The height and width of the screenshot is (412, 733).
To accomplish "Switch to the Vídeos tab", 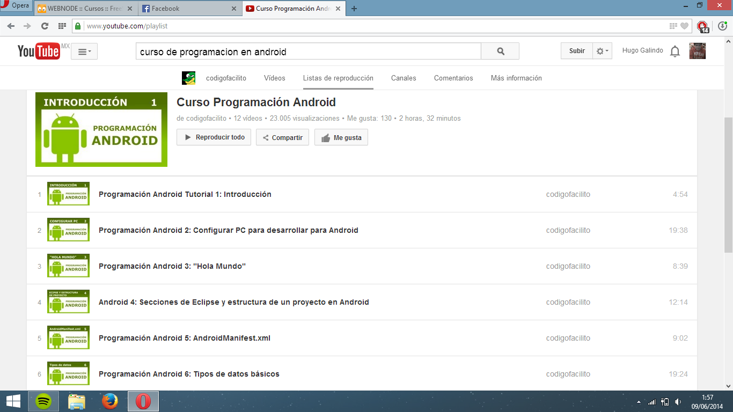I will [274, 78].
